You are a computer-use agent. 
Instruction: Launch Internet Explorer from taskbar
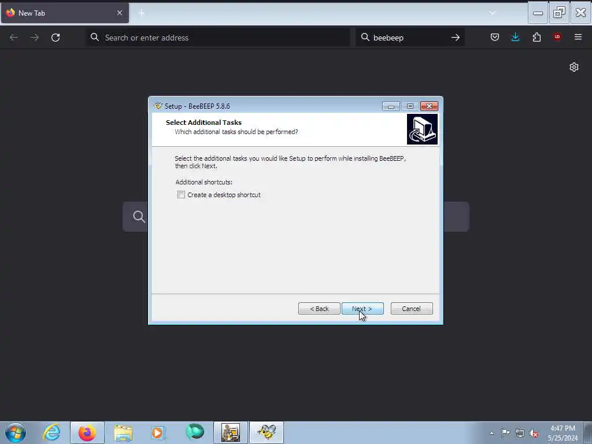(x=51, y=432)
